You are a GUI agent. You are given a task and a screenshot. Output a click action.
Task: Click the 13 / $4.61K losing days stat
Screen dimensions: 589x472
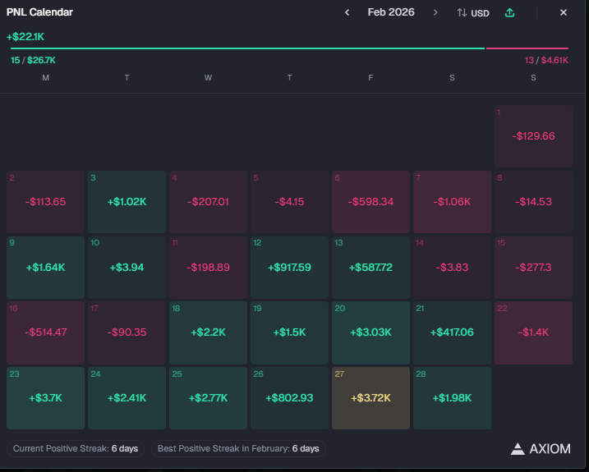[x=546, y=60]
